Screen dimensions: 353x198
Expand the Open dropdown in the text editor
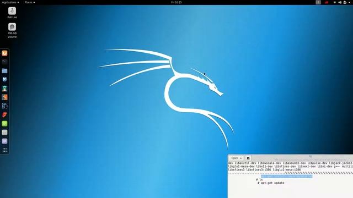point(236,158)
